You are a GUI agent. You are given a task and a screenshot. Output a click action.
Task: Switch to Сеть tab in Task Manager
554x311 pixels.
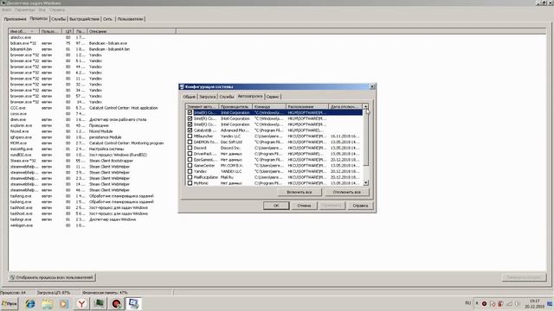coord(107,19)
